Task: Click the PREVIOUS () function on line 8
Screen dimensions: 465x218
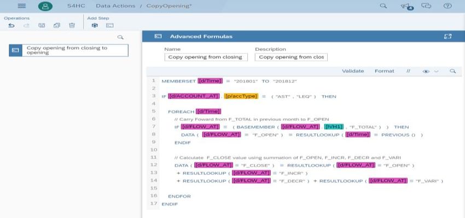Action: tap(398, 135)
